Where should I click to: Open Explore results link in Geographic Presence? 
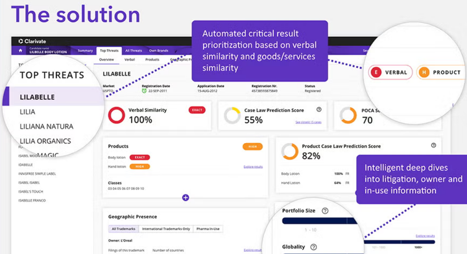(252, 250)
